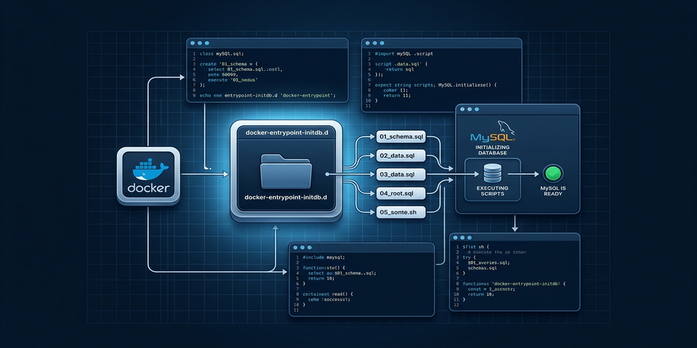This screenshot has height=348, width=697.
Task: Select the 01_schema.sql file entry
Action: (x=401, y=137)
